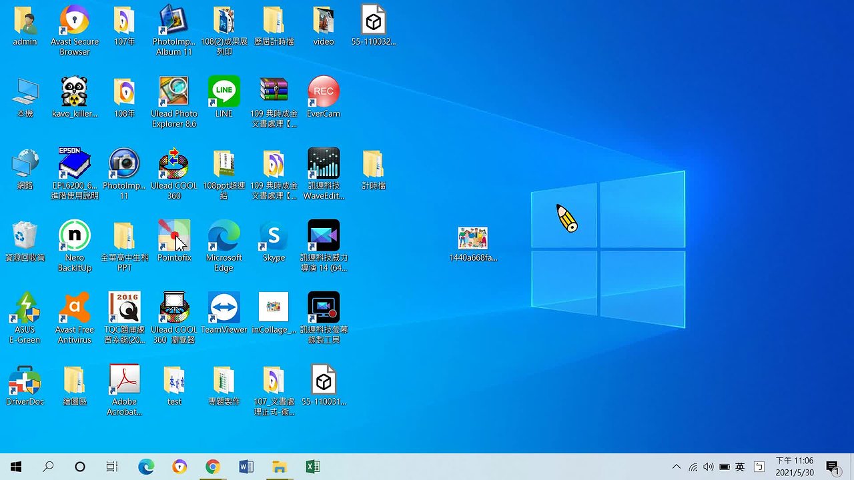Launch Edge from the taskbar
This screenshot has width=854, height=480.
pos(146,467)
